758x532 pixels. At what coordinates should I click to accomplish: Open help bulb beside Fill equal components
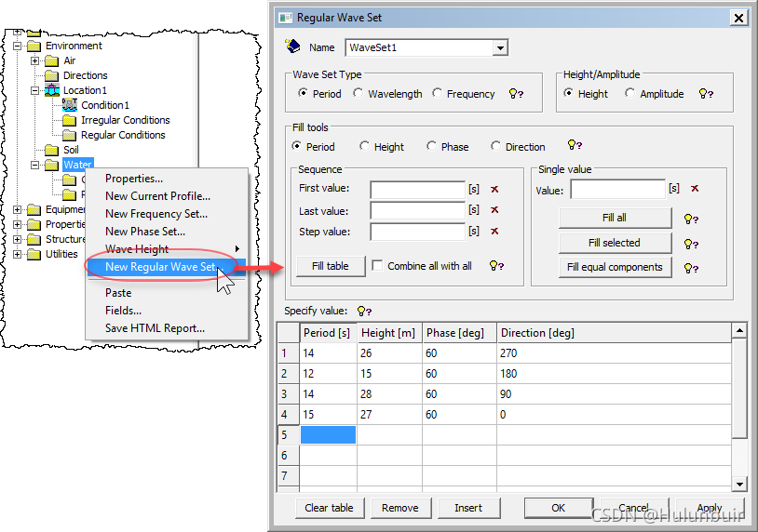[691, 269]
